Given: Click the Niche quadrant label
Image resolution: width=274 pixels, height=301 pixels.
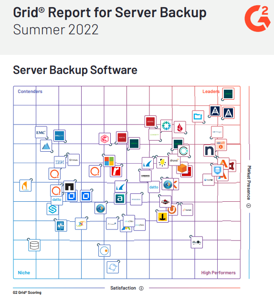Looking at the screenshot, I should click(24, 272).
